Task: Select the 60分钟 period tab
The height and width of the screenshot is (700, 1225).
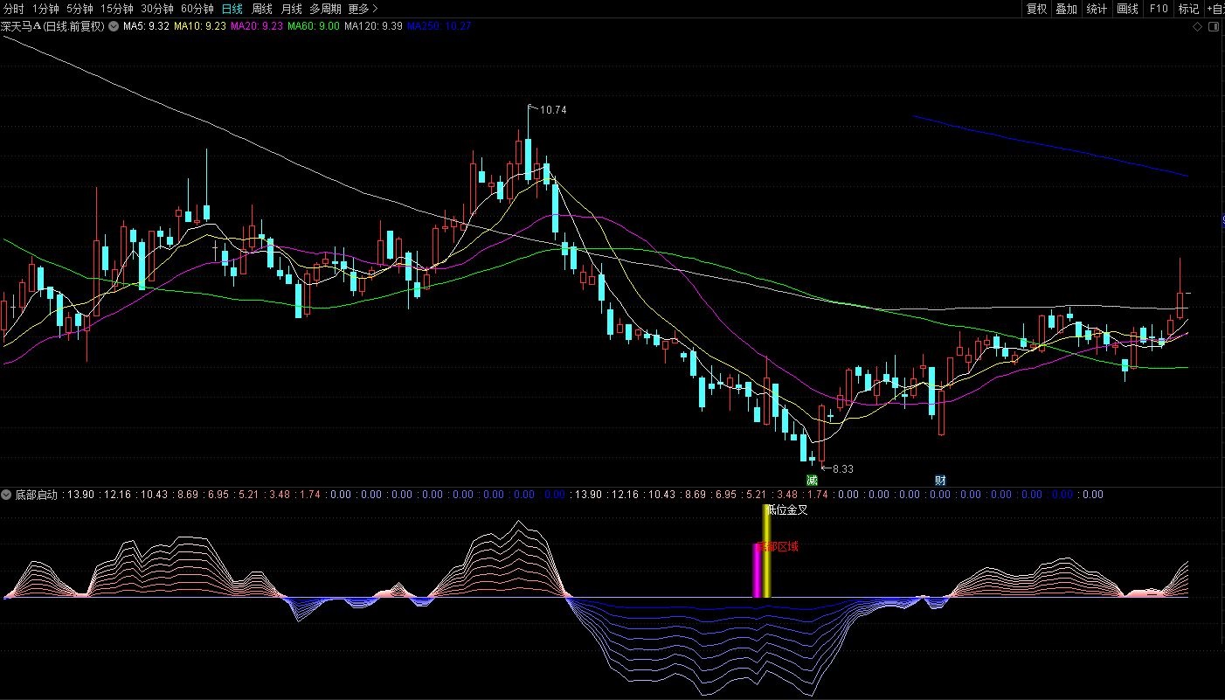Action: coord(197,9)
